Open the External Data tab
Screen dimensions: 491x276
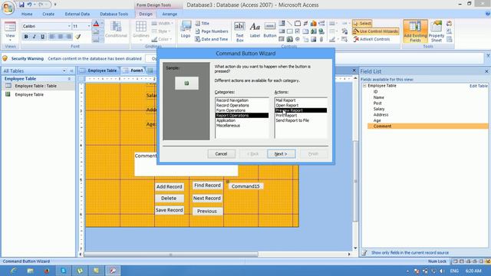[77, 14]
